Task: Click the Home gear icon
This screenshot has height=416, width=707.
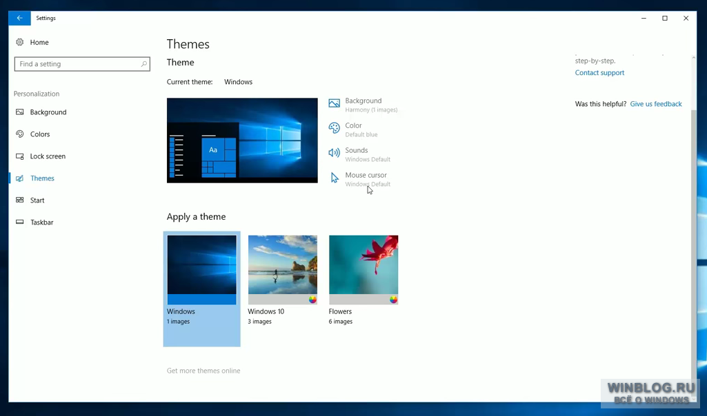Action: click(x=20, y=42)
